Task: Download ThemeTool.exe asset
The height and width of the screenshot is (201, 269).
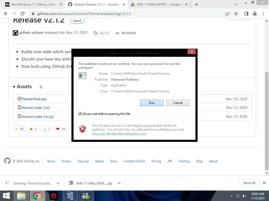Action: click(x=34, y=99)
